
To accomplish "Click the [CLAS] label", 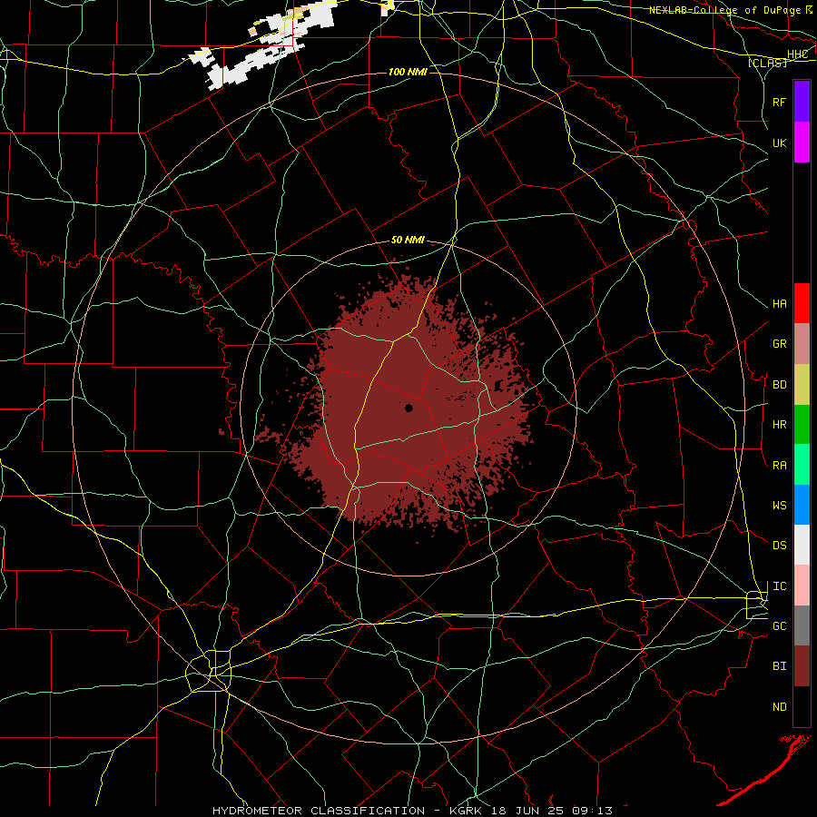I will point(767,63).
